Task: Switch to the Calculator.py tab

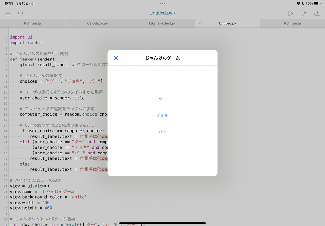Action: pos(97,23)
